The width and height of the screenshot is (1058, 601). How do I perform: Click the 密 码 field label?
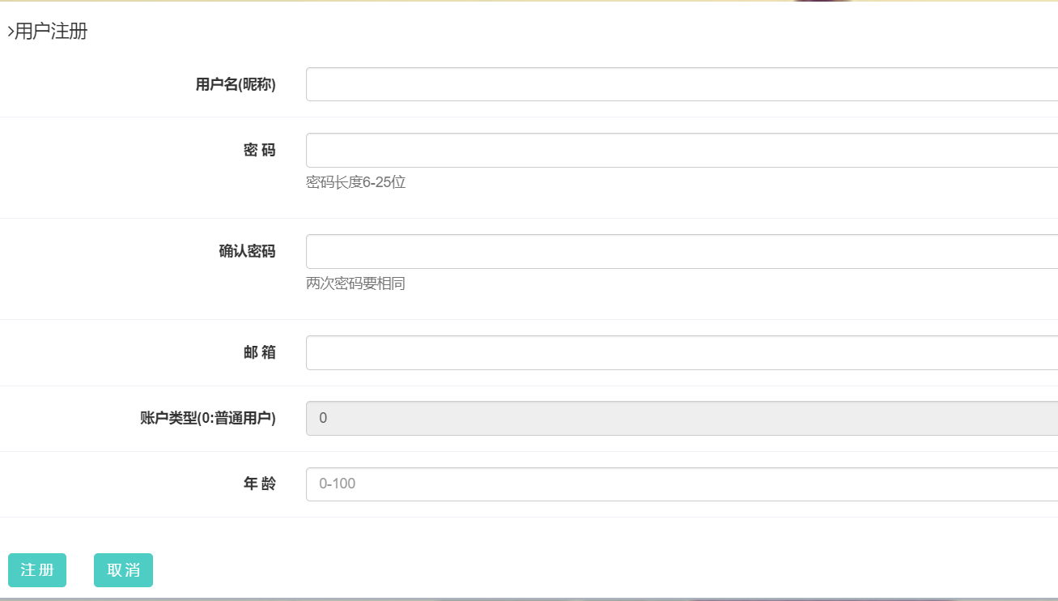pos(260,149)
